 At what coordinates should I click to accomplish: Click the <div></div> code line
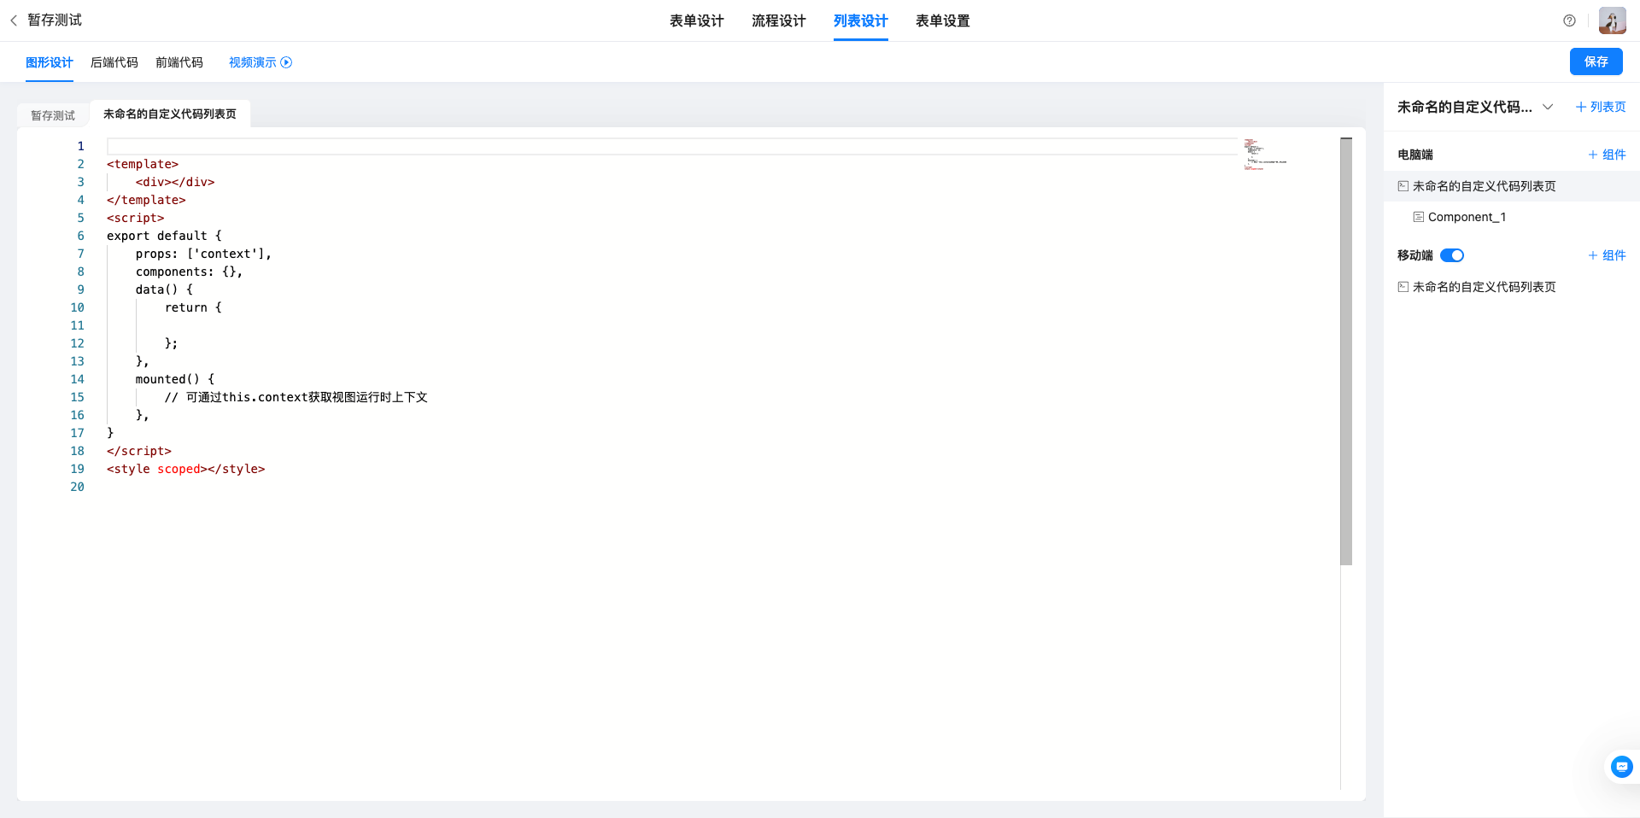tap(175, 182)
